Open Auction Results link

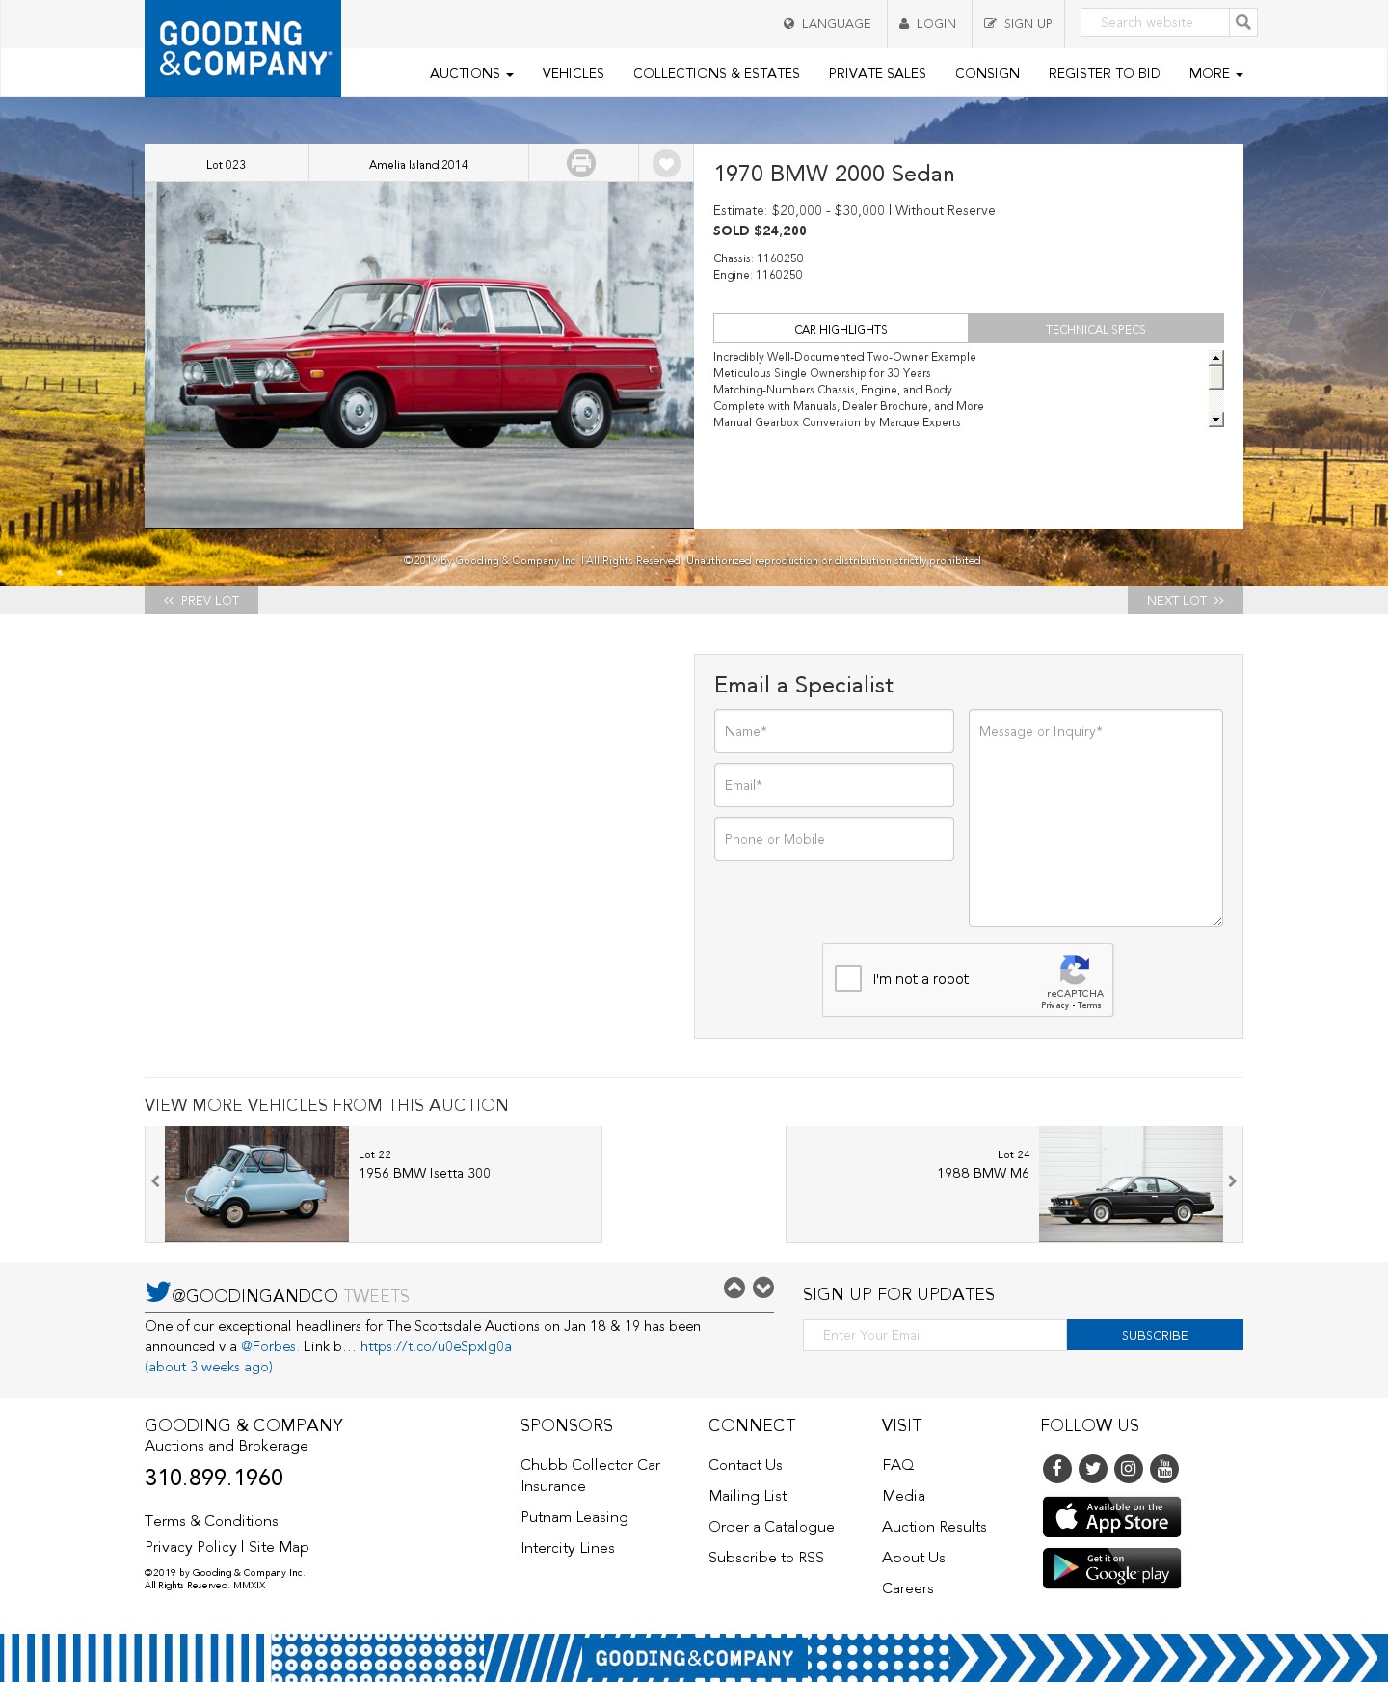[x=934, y=1526]
